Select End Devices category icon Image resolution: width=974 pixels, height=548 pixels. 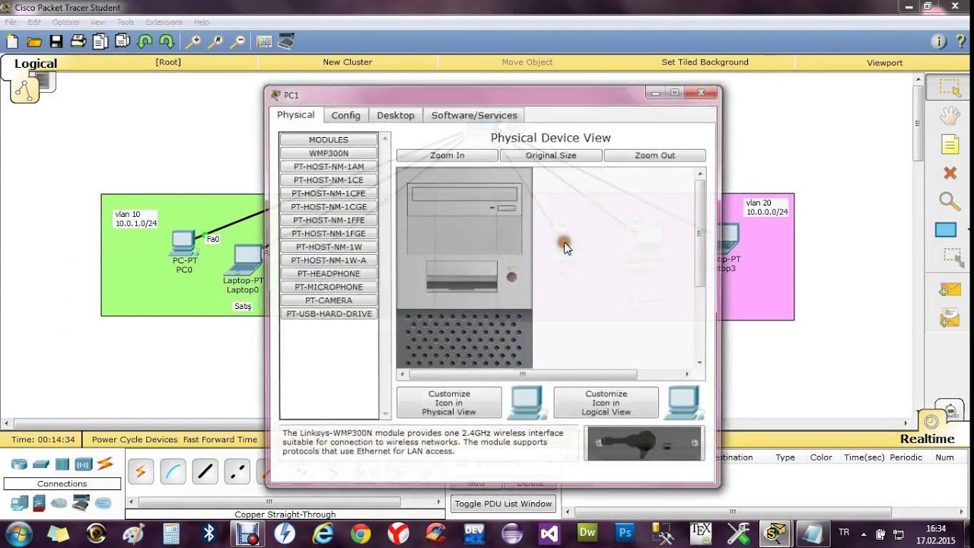(x=19, y=503)
